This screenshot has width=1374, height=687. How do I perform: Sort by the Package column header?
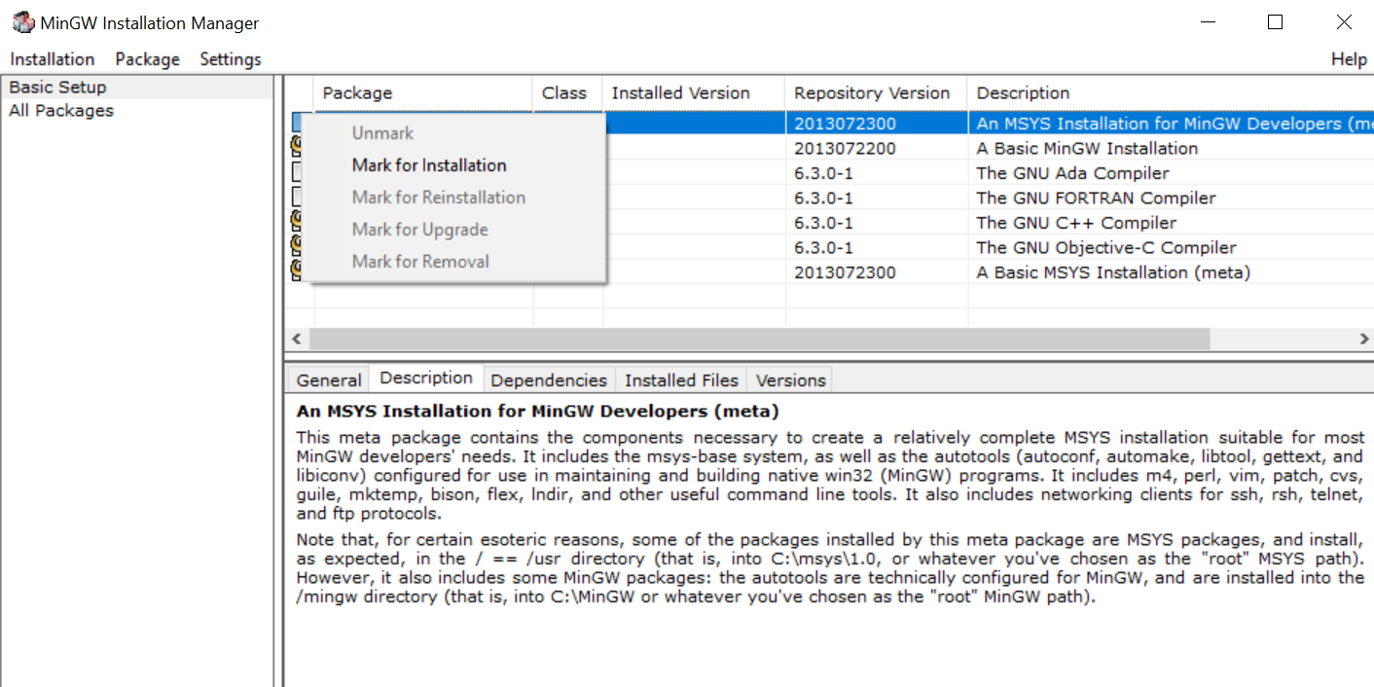click(x=423, y=93)
